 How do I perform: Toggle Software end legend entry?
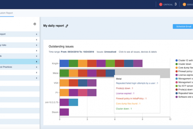coord(184,97)
